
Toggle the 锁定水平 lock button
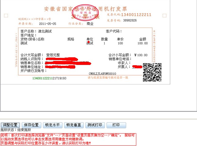click(53, 125)
